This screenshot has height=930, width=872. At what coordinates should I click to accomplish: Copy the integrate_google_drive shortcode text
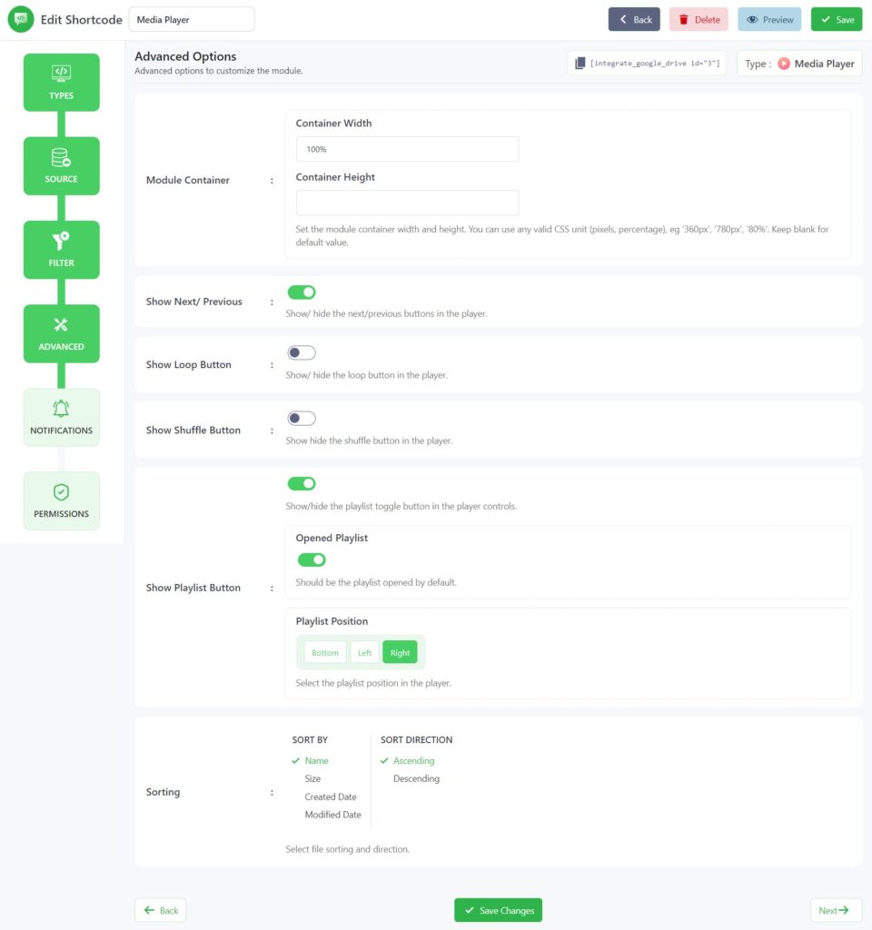(x=655, y=63)
